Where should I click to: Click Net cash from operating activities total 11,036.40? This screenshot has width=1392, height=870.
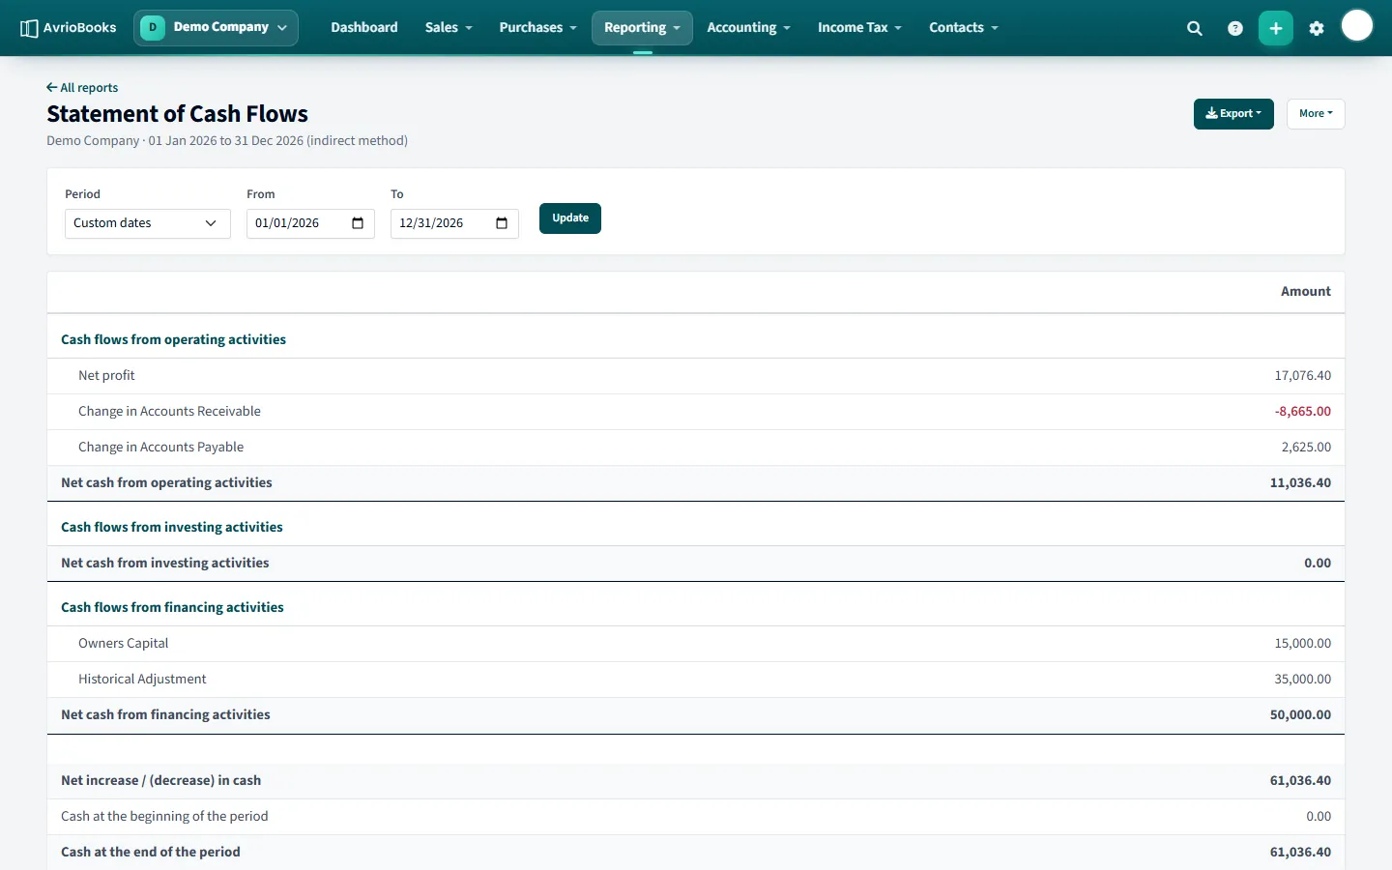coord(1300,483)
